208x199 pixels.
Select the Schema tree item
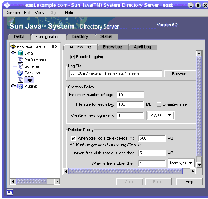[31, 66]
